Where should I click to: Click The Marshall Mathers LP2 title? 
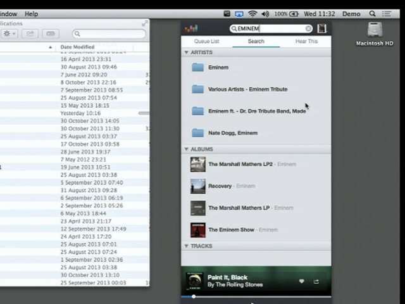click(240, 164)
